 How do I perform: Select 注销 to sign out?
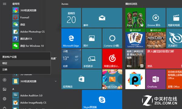[25, 70]
